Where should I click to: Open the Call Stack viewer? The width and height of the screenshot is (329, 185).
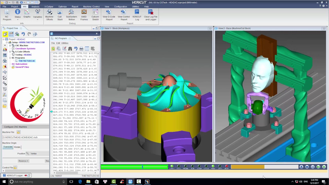tap(60, 15)
